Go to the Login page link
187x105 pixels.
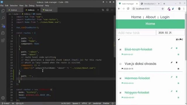point(165,17)
